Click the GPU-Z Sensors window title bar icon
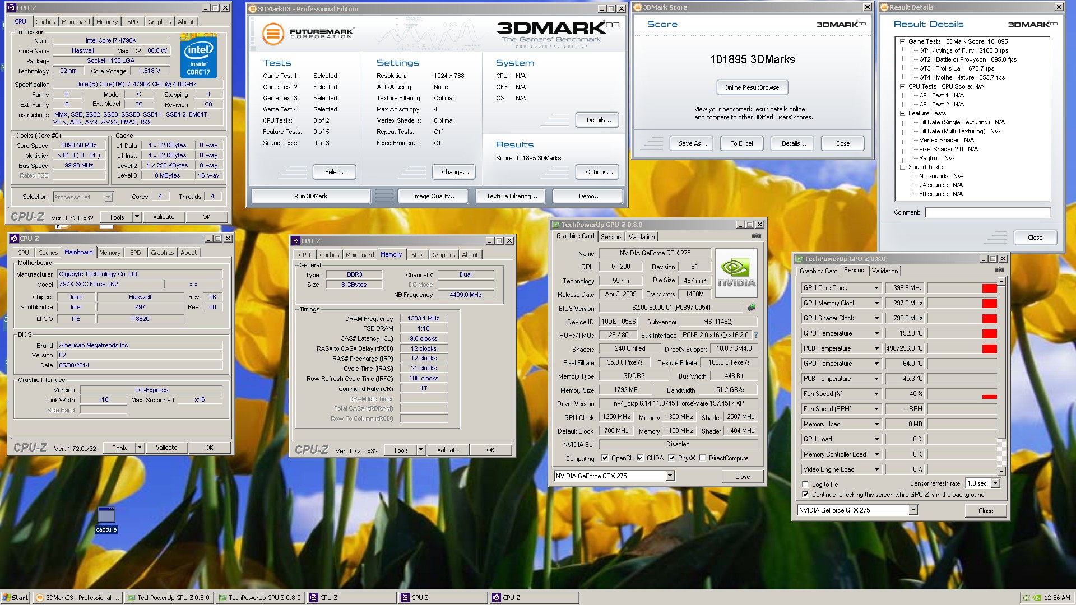The image size is (1076, 605). click(799, 259)
